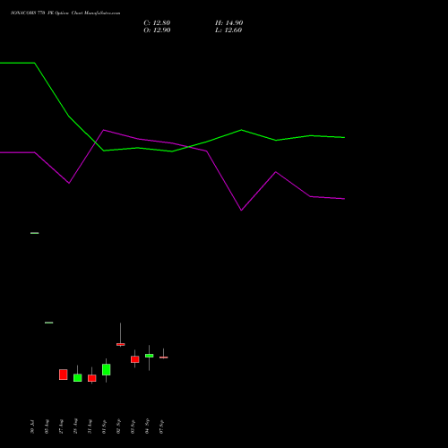Image resolution: width=448 pixels, height=448 pixels.
Task: Select the '04 Sep' date label
Action: [147, 426]
